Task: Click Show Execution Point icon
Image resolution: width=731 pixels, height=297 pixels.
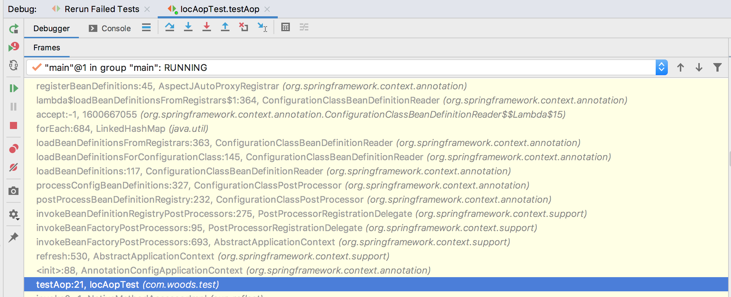Action: [x=146, y=27]
